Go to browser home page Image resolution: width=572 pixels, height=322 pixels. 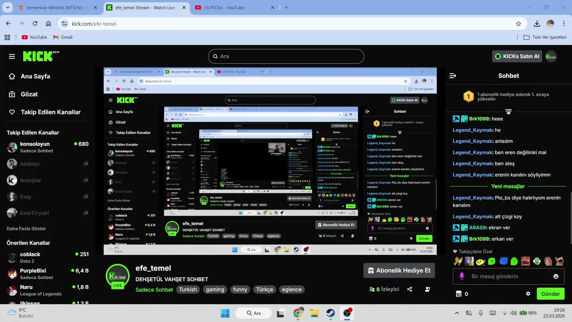[48, 24]
